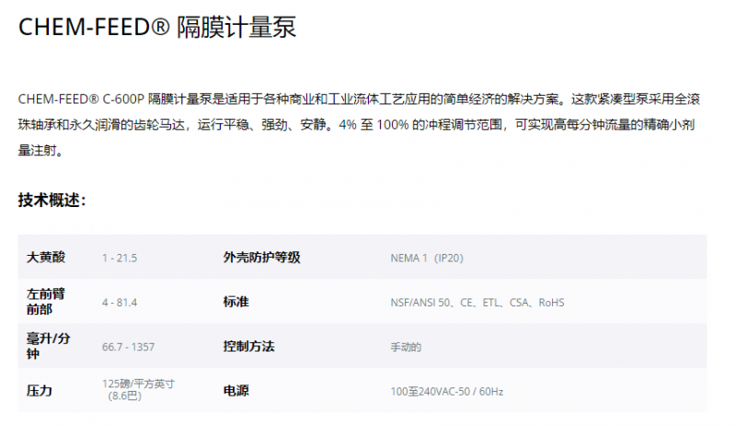
Task: Click the 控制方法 label
Action: (248, 346)
